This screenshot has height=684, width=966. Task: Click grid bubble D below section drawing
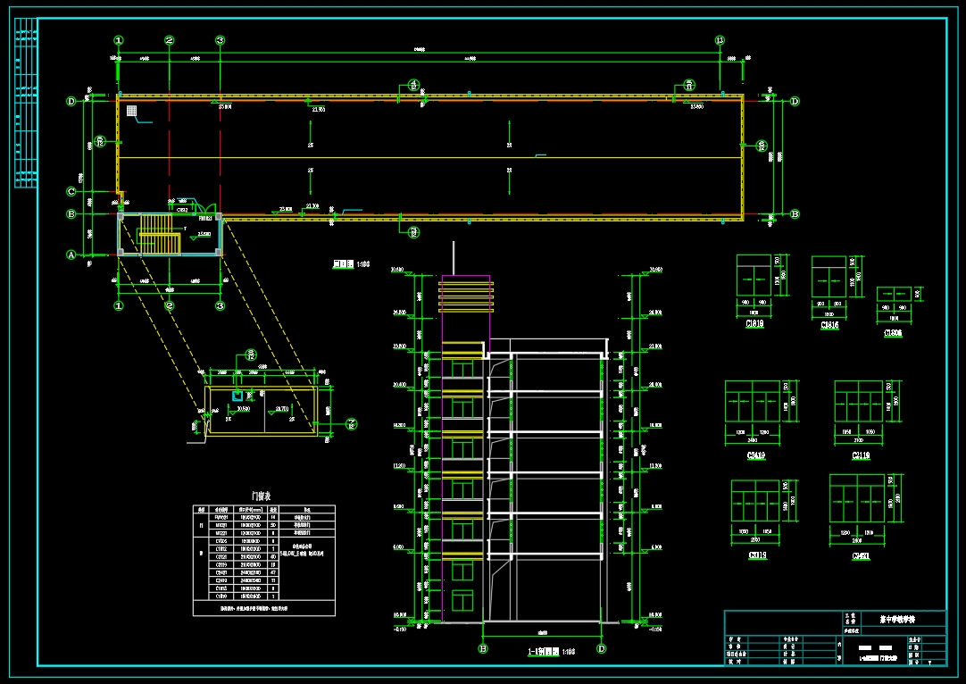pyautogui.click(x=601, y=648)
